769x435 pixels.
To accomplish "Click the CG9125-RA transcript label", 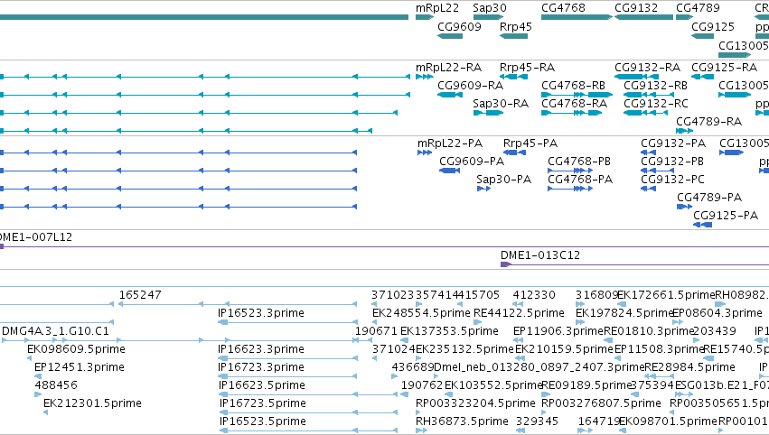I will tap(724, 68).
